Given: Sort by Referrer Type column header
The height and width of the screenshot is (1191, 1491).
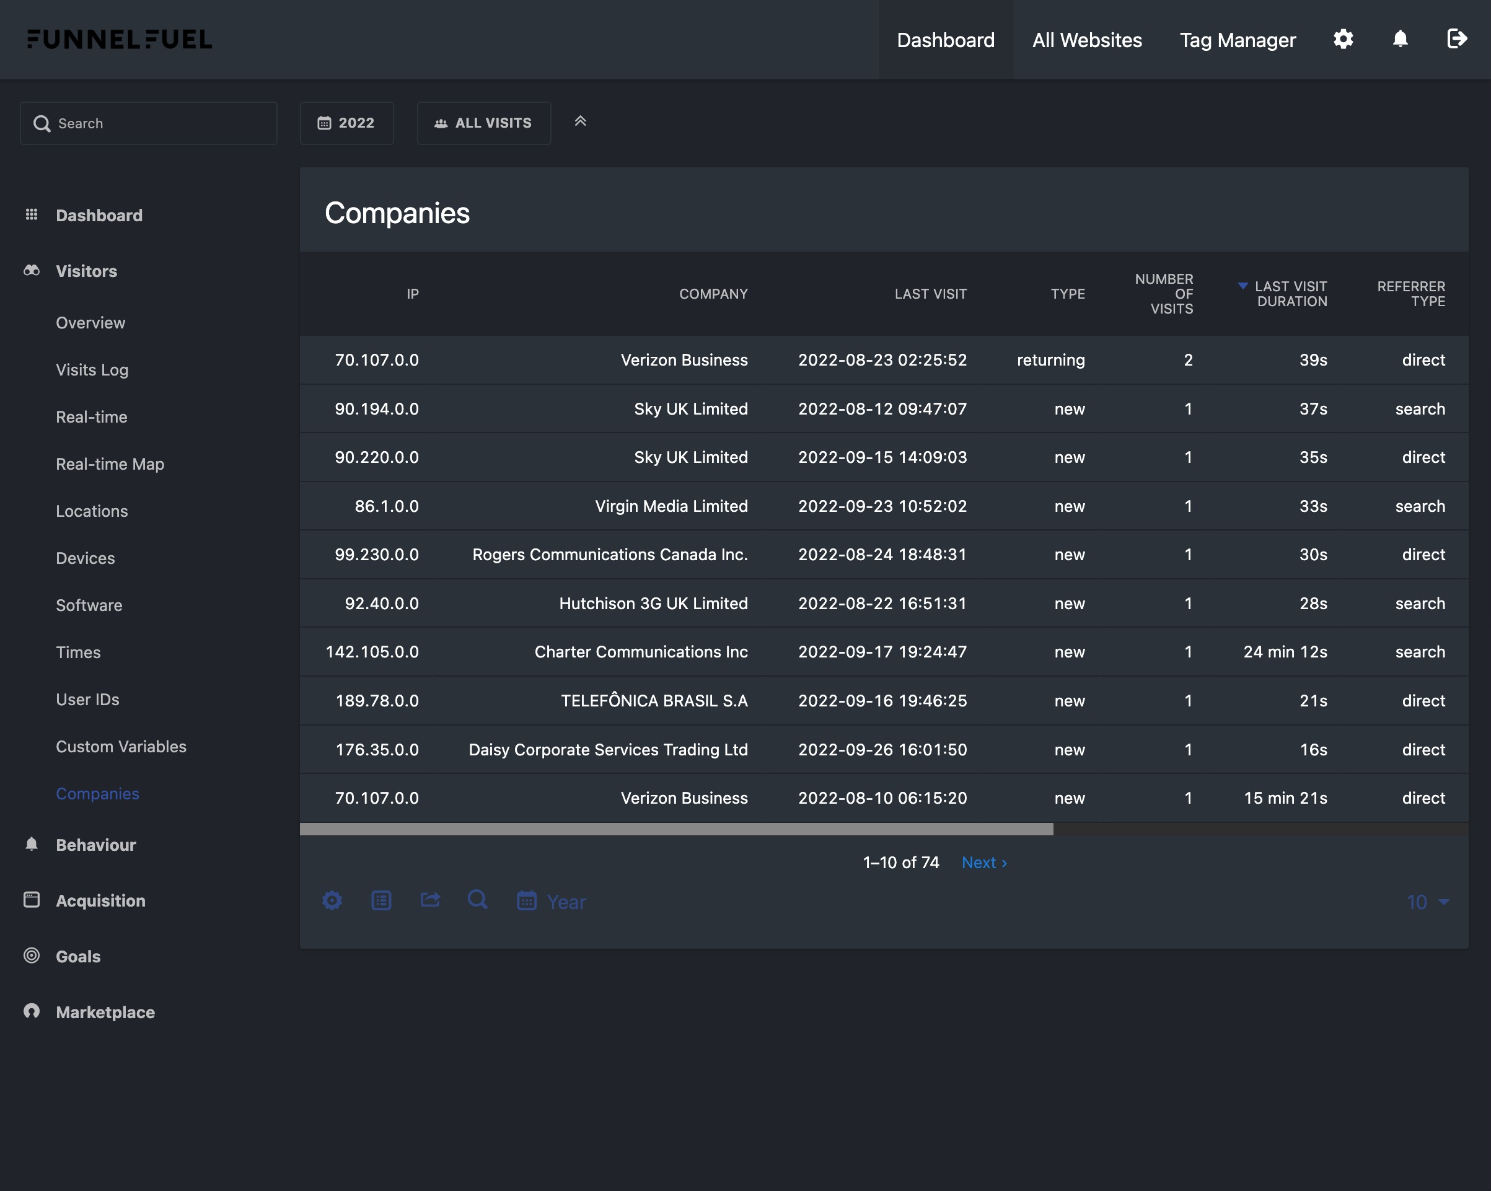Looking at the screenshot, I should pyautogui.click(x=1411, y=294).
